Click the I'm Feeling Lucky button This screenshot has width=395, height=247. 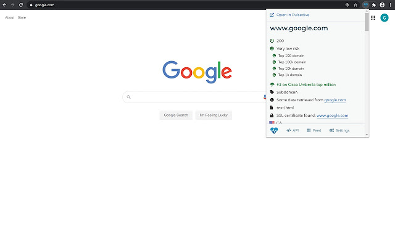(214, 115)
